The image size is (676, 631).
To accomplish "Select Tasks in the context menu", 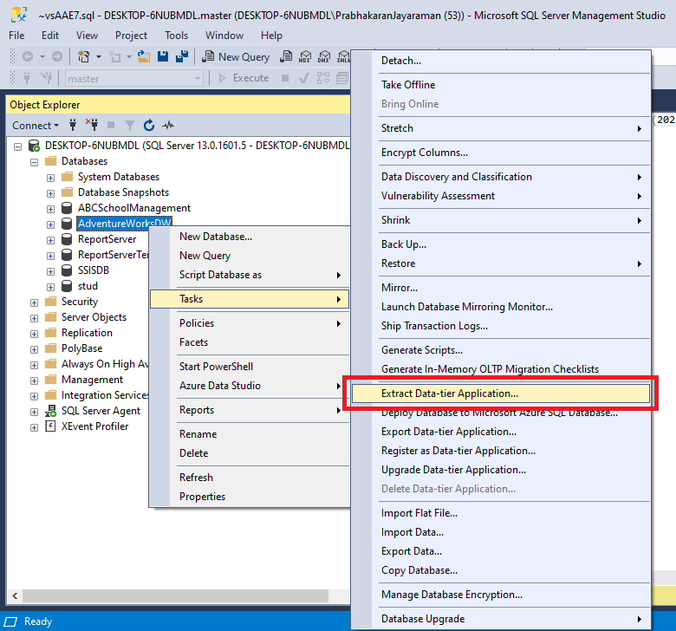I will coord(250,299).
